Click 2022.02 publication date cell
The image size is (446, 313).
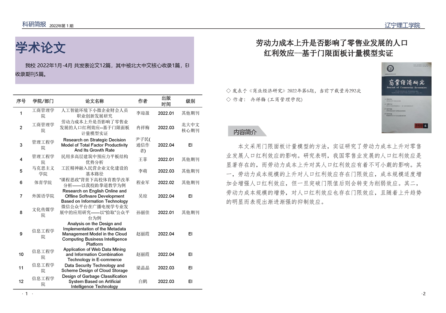[x=166, y=182]
